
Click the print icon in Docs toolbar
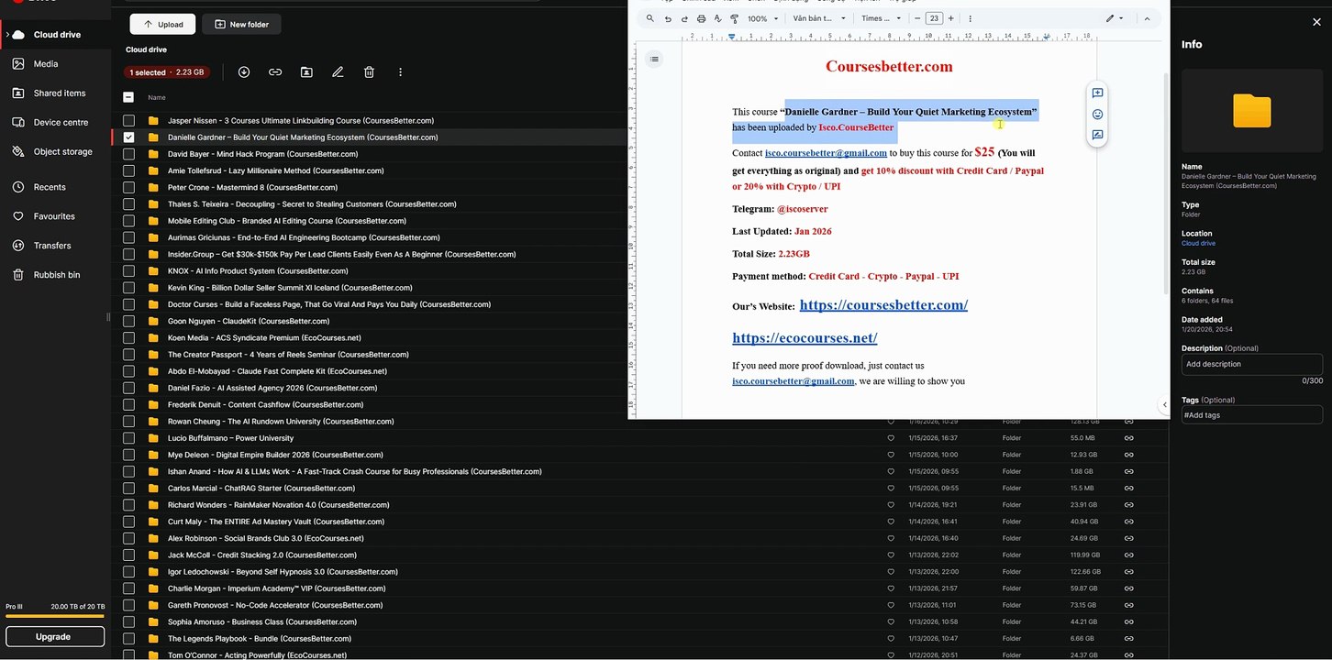[702, 18]
